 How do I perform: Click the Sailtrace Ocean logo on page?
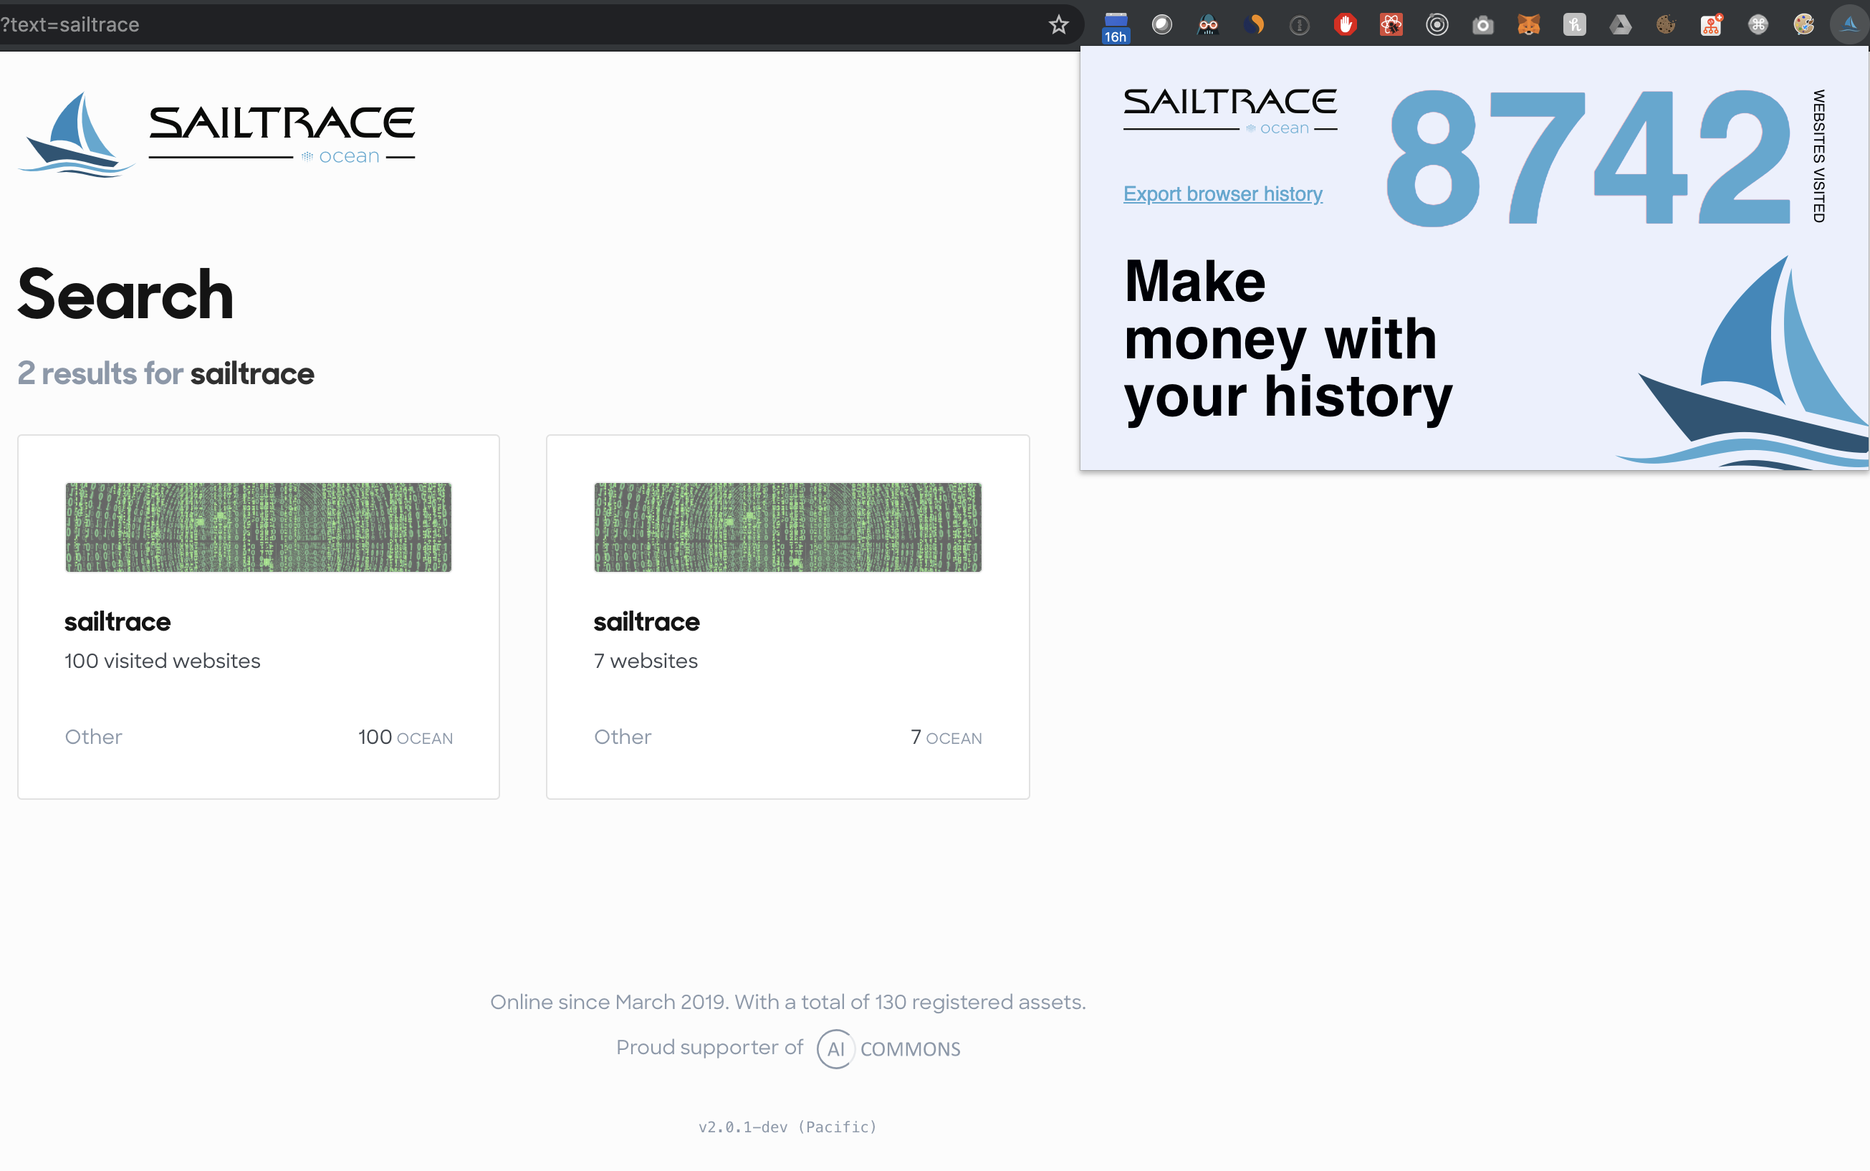[x=217, y=135]
